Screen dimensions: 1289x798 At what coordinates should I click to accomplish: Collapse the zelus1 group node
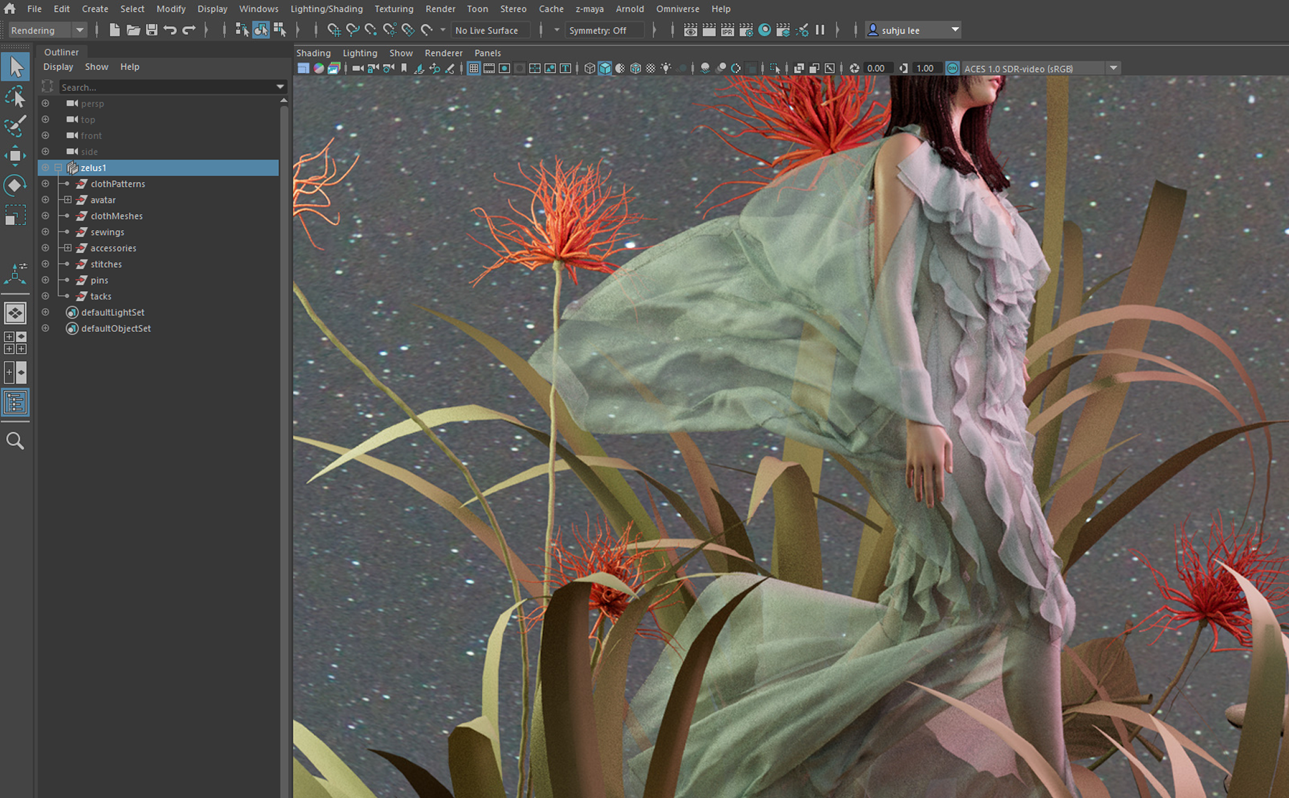click(x=59, y=167)
